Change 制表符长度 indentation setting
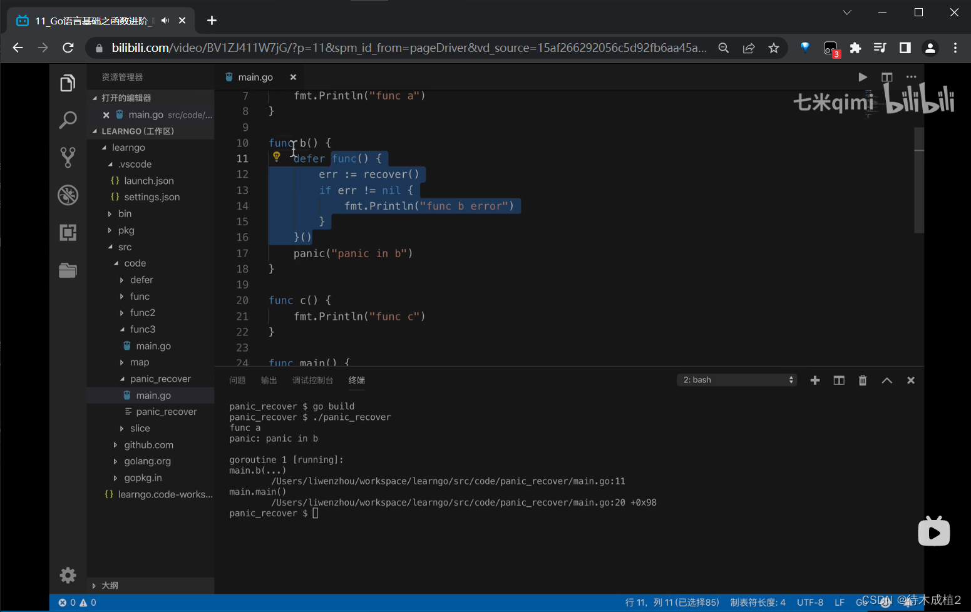The height and width of the screenshot is (612, 971). 758,603
